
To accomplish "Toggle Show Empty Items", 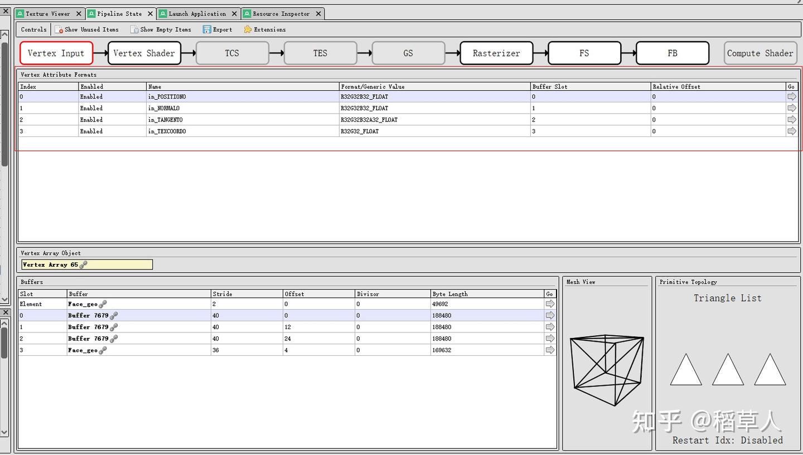I will click(x=161, y=30).
